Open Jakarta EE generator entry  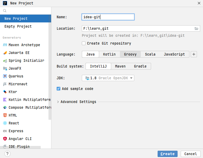click(x=24, y=53)
